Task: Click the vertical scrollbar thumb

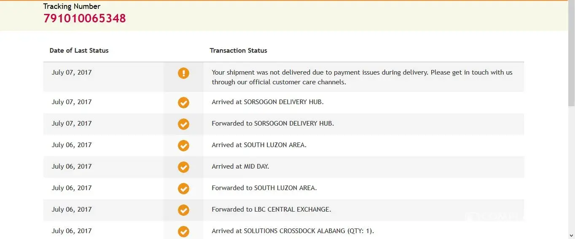Action: pos(571,55)
